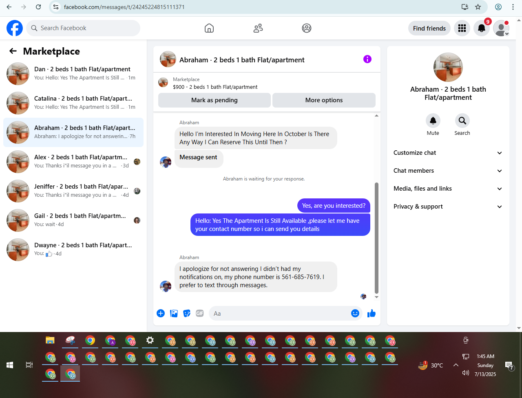Choose a GIF icon in composer
Screen dimensions: 522x398
click(200, 313)
